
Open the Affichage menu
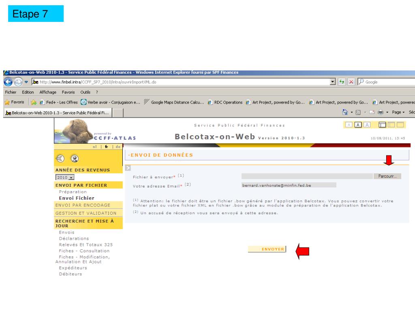(x=48, y=92)
